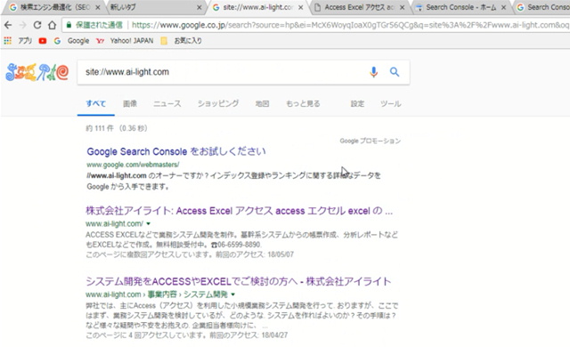Open the YouTube bookmark icon
The width and height of the screenshot is (570, 347).
coord(43,41)
